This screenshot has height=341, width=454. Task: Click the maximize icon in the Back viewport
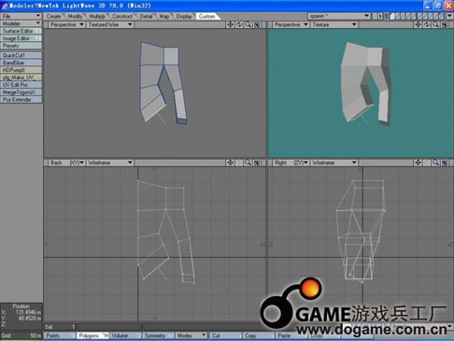coord(257,163)
